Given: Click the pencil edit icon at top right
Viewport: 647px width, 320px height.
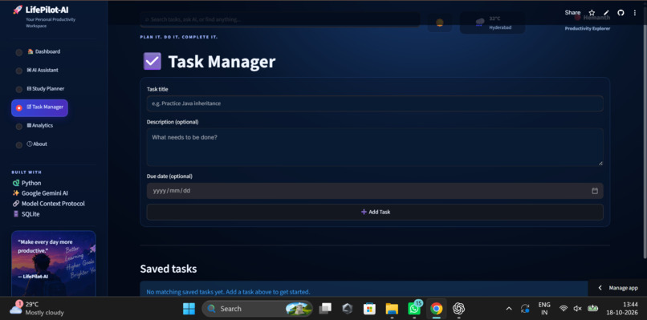Looking at the screenshot, I should (x=606, y=13).
